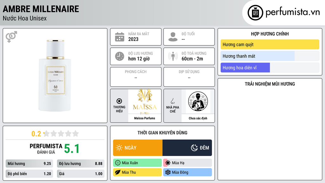
Task: Click the calendar icon beside Năm ra mắt
Action: pos(120,37)
